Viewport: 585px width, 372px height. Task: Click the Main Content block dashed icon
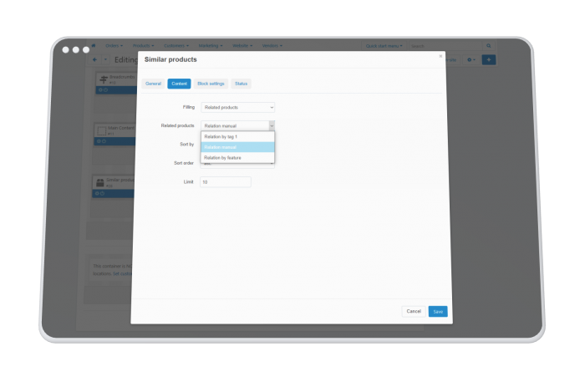[x=101, y=130]
